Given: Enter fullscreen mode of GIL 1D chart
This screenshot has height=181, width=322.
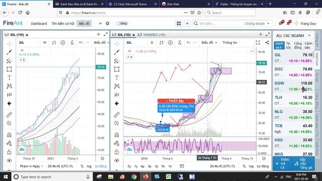Looking at the screenshot, I should (x=258, y=42).
